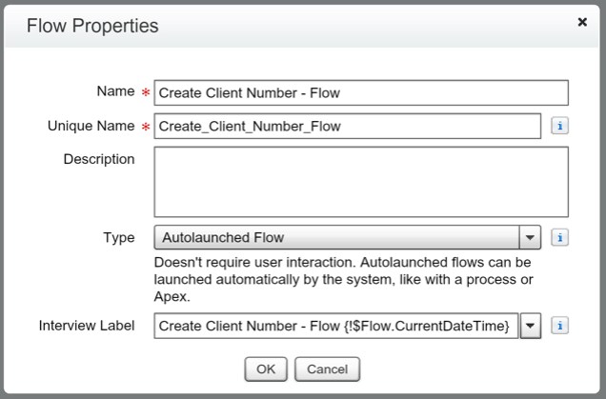Screen dimensions: 606x399
Task: Click the Name field label
Action: [x=115, y=90]
